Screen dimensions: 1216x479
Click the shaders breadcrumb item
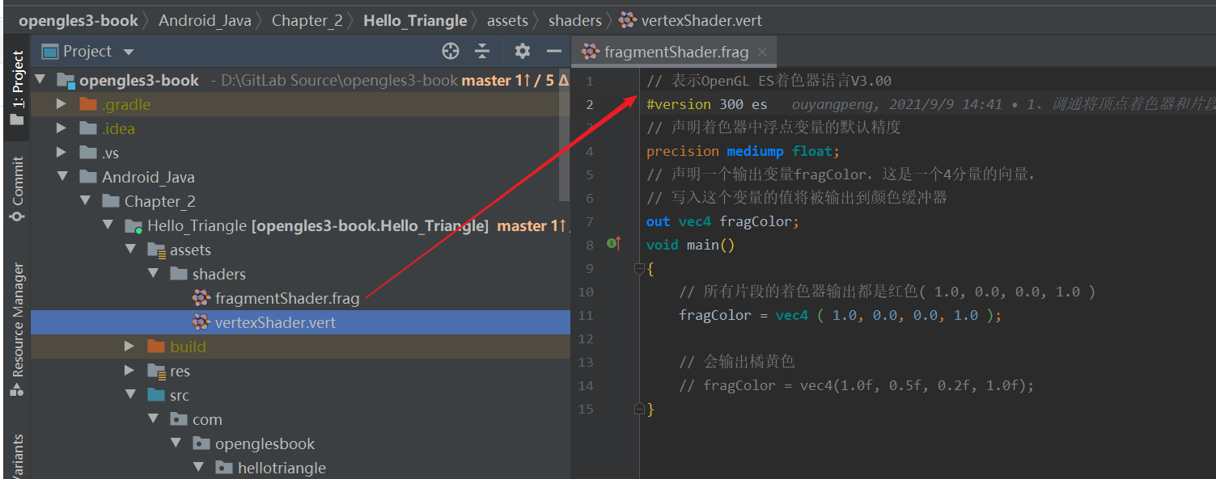(x=574, y=20)
